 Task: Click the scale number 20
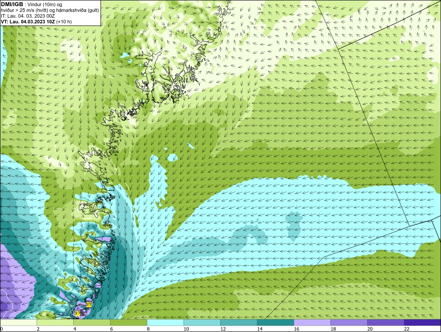(370, 329)
